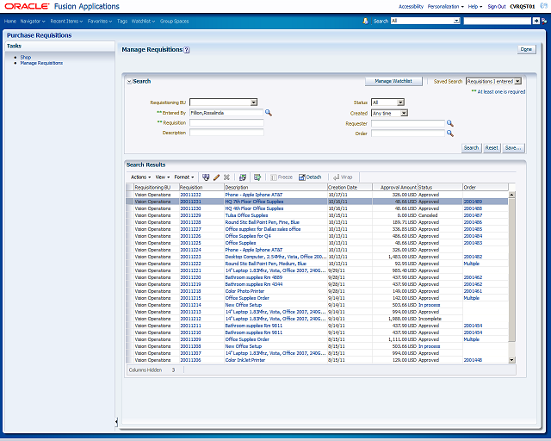Click the Status column header
This screenshot has height=441, width=551.
point(440,188)
